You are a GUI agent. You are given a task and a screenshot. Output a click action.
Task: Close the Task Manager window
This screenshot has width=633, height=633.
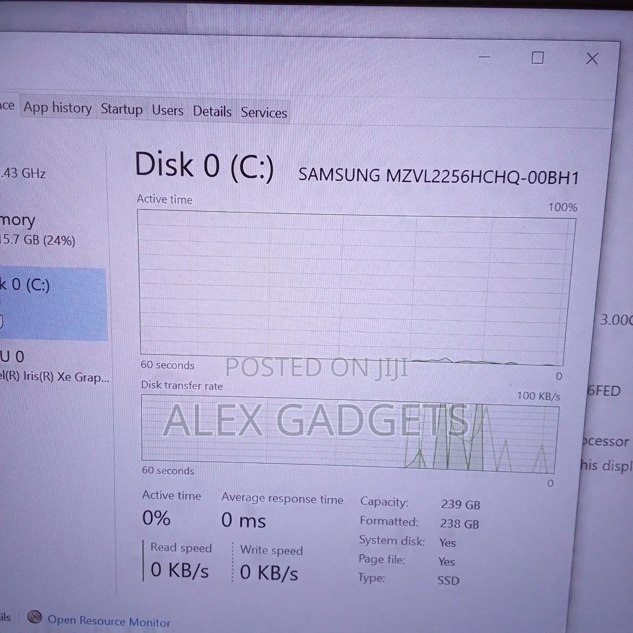592,59
